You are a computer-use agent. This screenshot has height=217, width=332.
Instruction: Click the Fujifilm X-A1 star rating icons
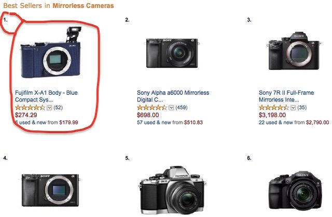tap(30, 108)
